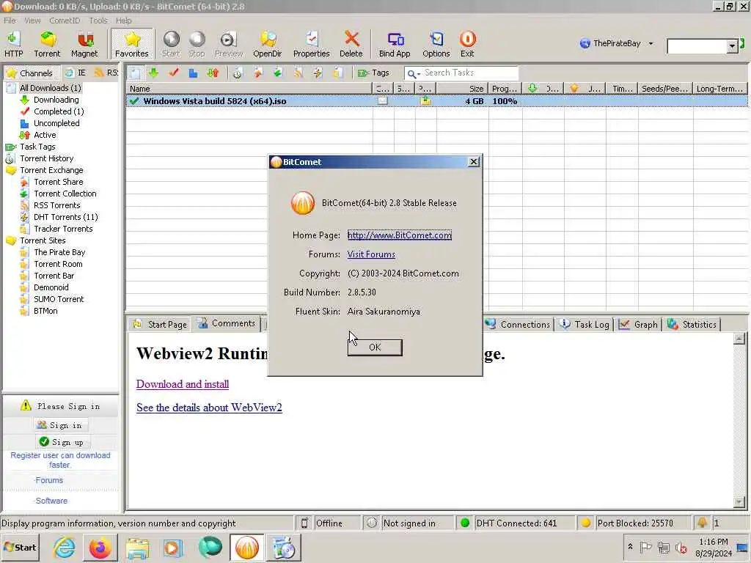Select the active up-down arrows filter icon
751x563 pixels.
coord(213,73)
